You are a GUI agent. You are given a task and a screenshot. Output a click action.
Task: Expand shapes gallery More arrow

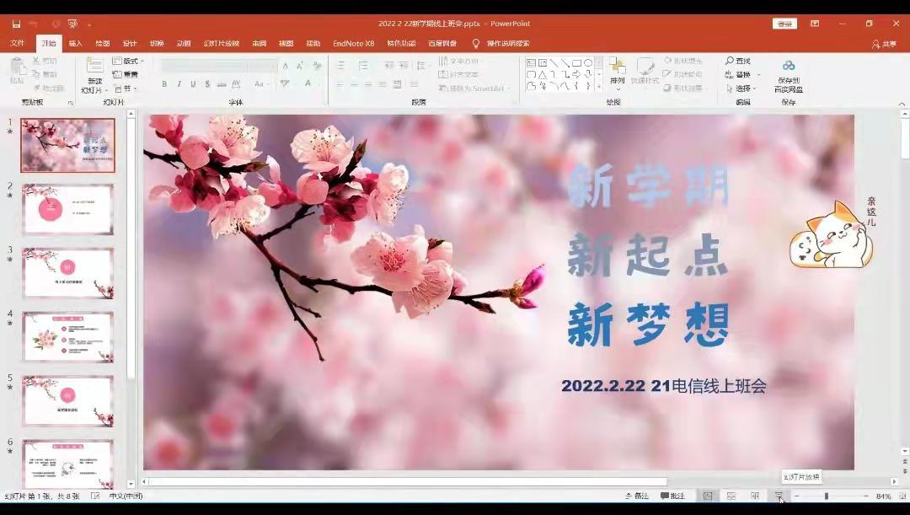[599, 86]
